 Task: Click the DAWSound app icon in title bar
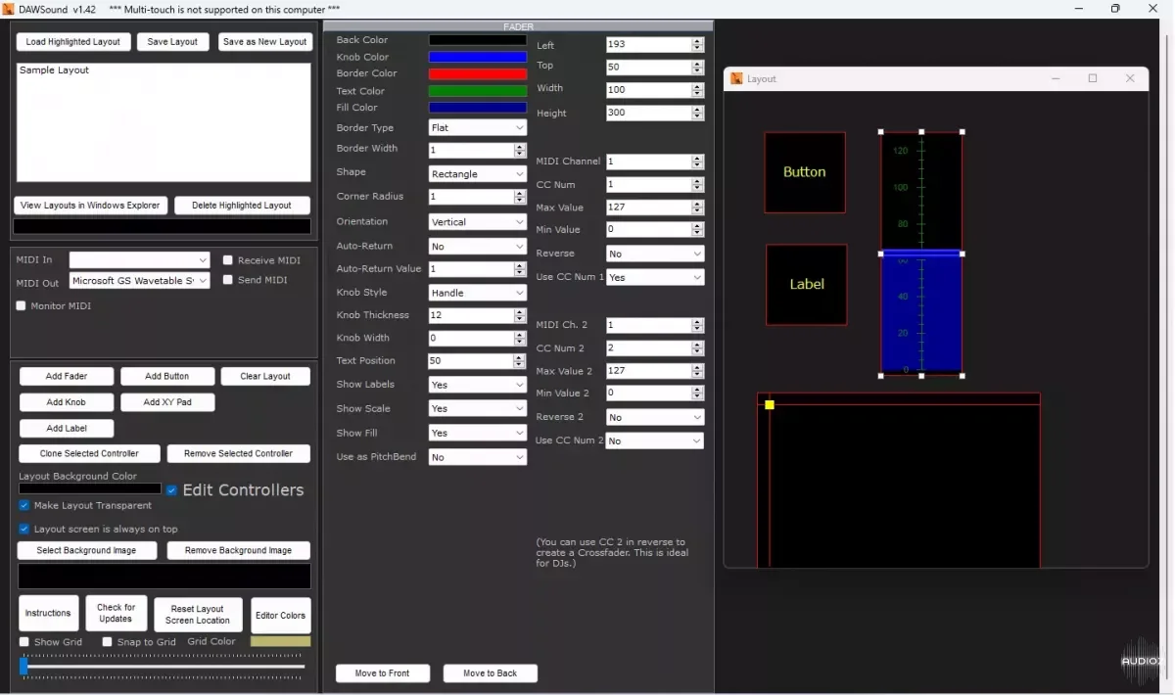pos(9,8)
